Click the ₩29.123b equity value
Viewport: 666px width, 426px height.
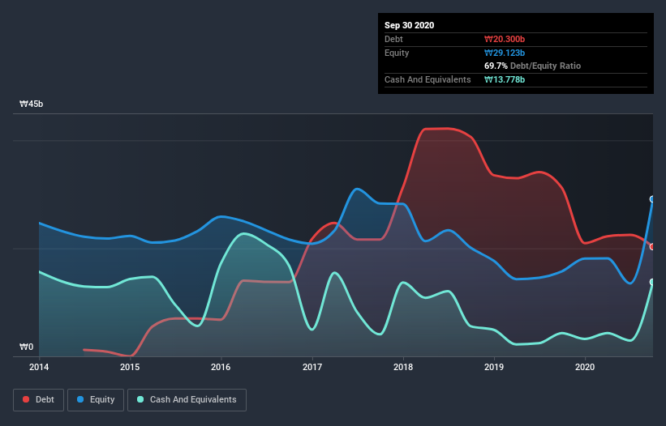coord(505,53)
